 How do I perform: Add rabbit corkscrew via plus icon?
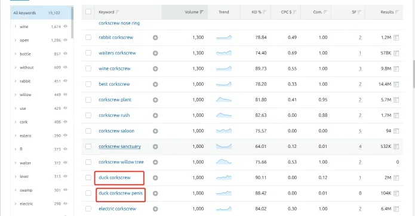[155, 38]
